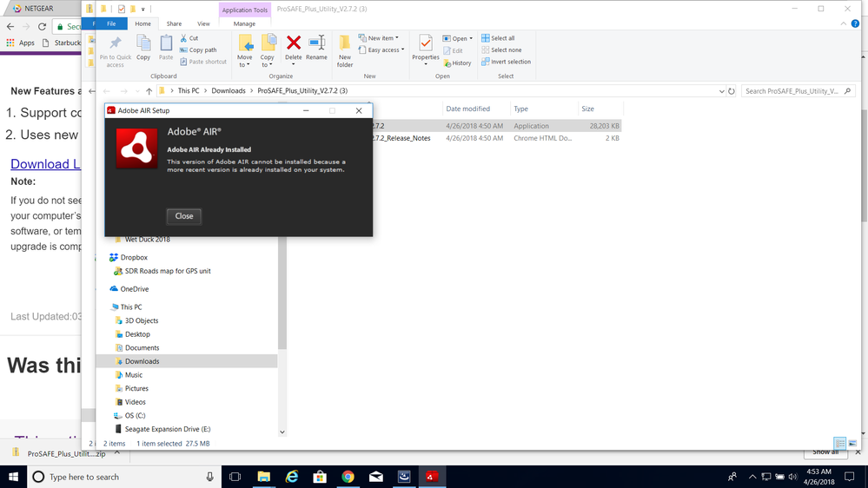Viewport: 868px width, 488px height.
Task: Open the New item dropdown
Action: [x=379, y=38]
